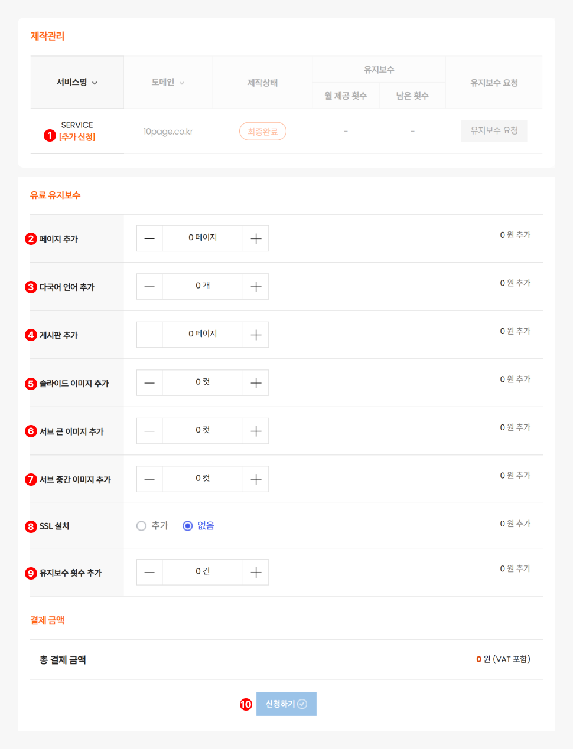Viewport: 573px width, 749px height.
Task: Click plus icon for 페이지 추가
Action: 256,238
